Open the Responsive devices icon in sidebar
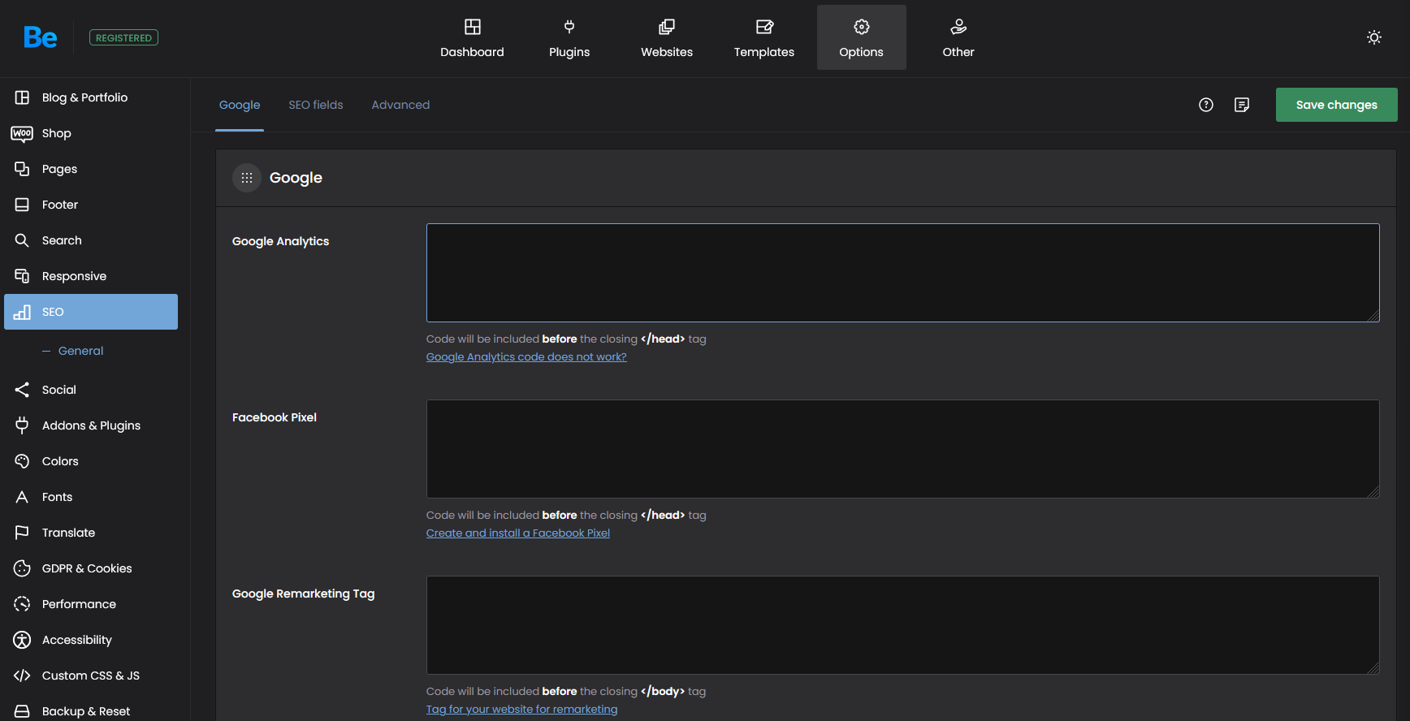 click(22, 276)
